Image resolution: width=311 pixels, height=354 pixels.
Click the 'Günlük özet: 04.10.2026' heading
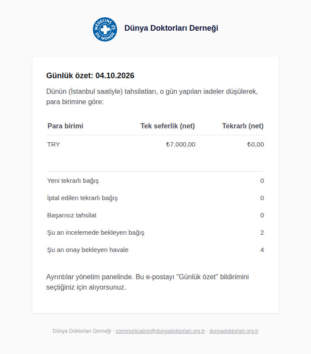pos(90,75)
